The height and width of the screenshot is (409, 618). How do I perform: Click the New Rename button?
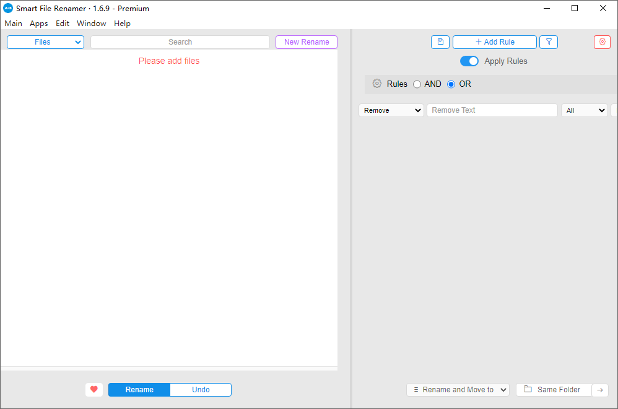307,42
